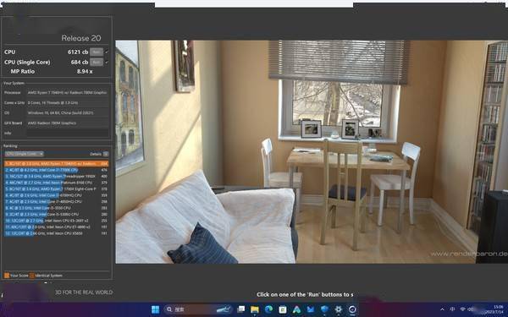The image size is (508, 317).
Task: Select the AMD Ryzen 7 ranking entry
Action: pos(57,164)
